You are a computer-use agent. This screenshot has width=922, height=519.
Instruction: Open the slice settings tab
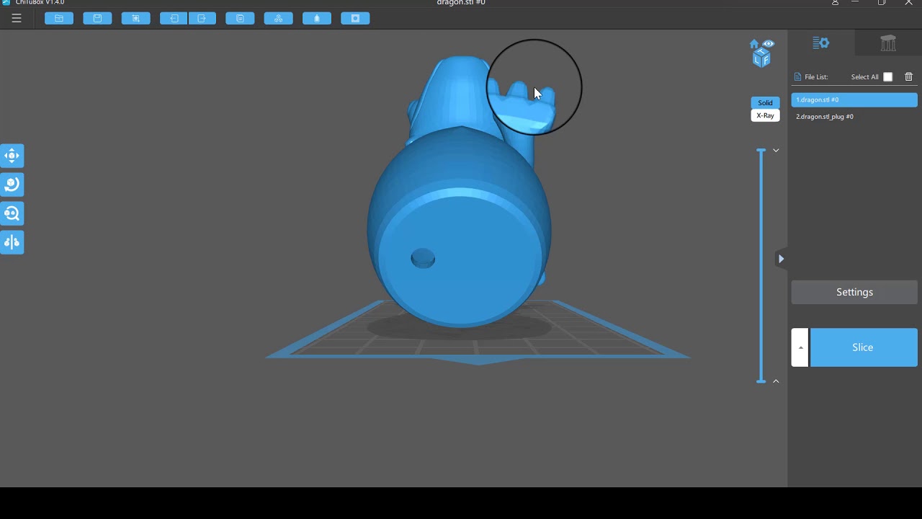tap(821, 43)
